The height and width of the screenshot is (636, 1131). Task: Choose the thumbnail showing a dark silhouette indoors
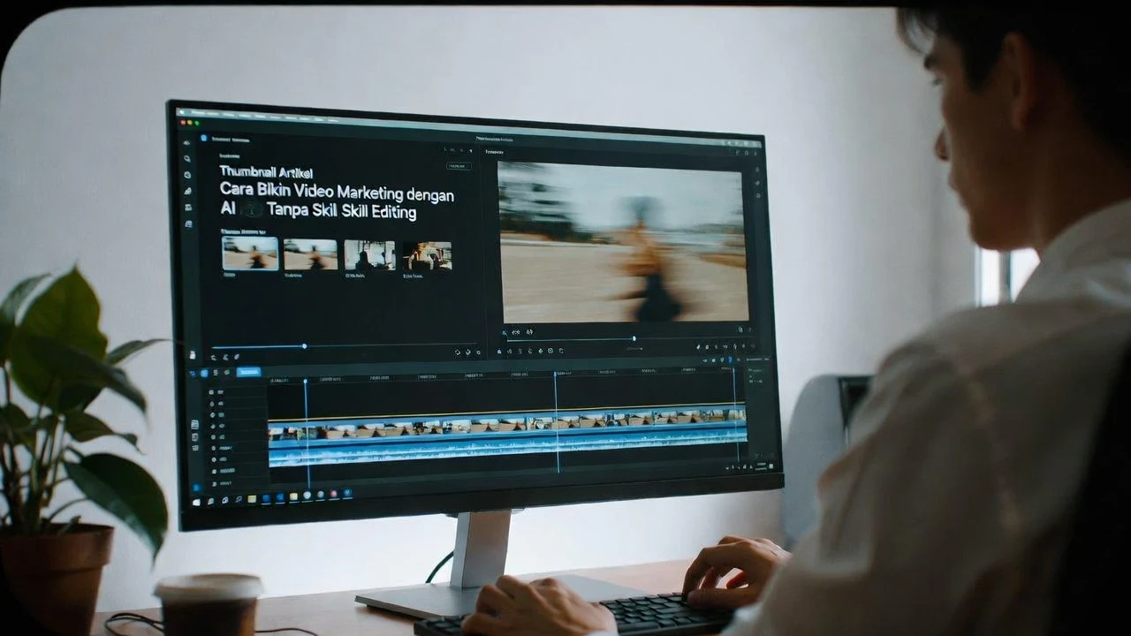coord(369,255)
